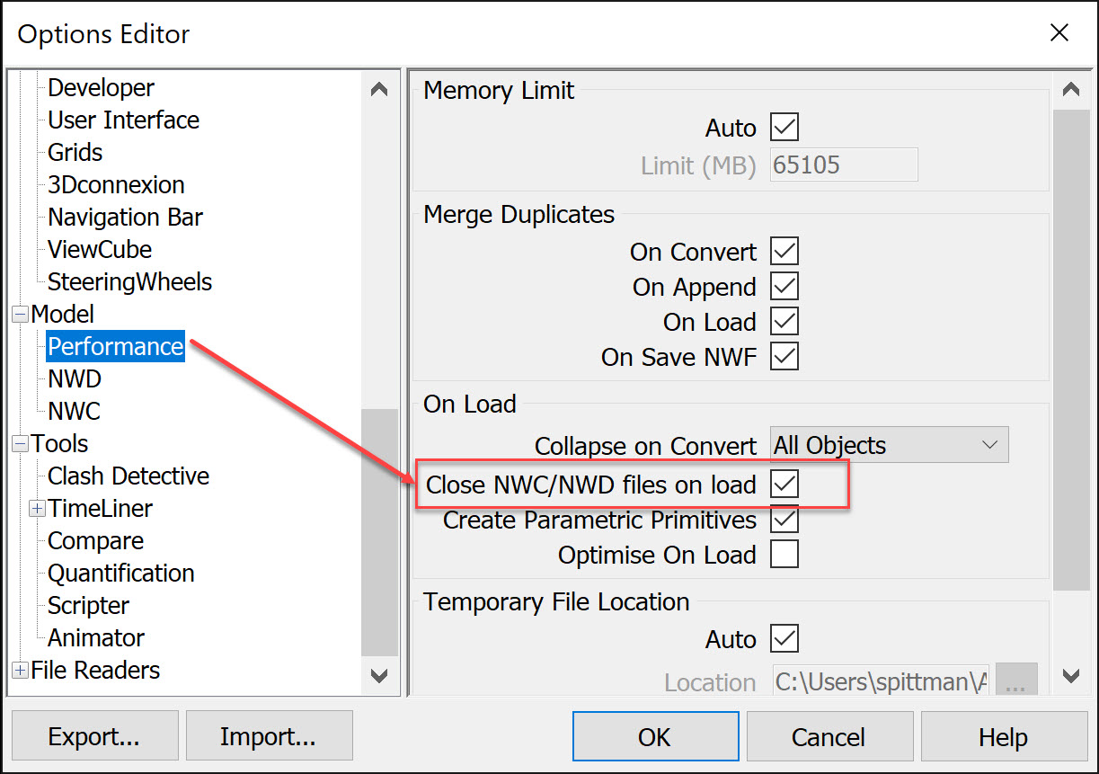The image size is (1099, 774).
Task: Collapse the Model tree node
Action: coord(20,315)
